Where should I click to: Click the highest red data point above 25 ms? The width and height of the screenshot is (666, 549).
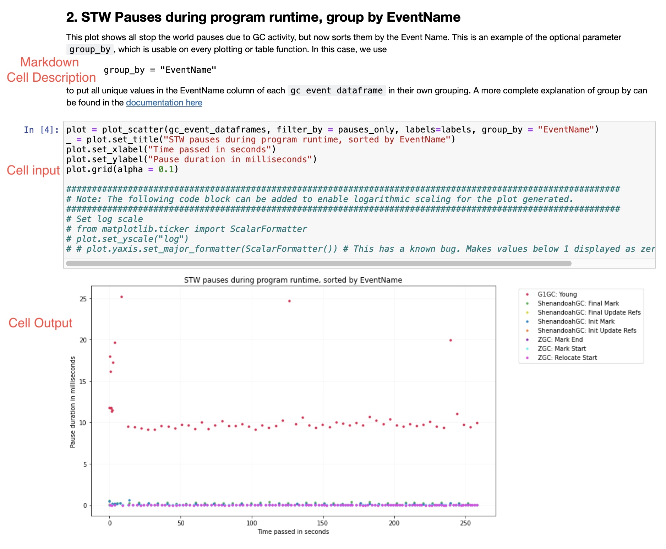tap(121, 297)
